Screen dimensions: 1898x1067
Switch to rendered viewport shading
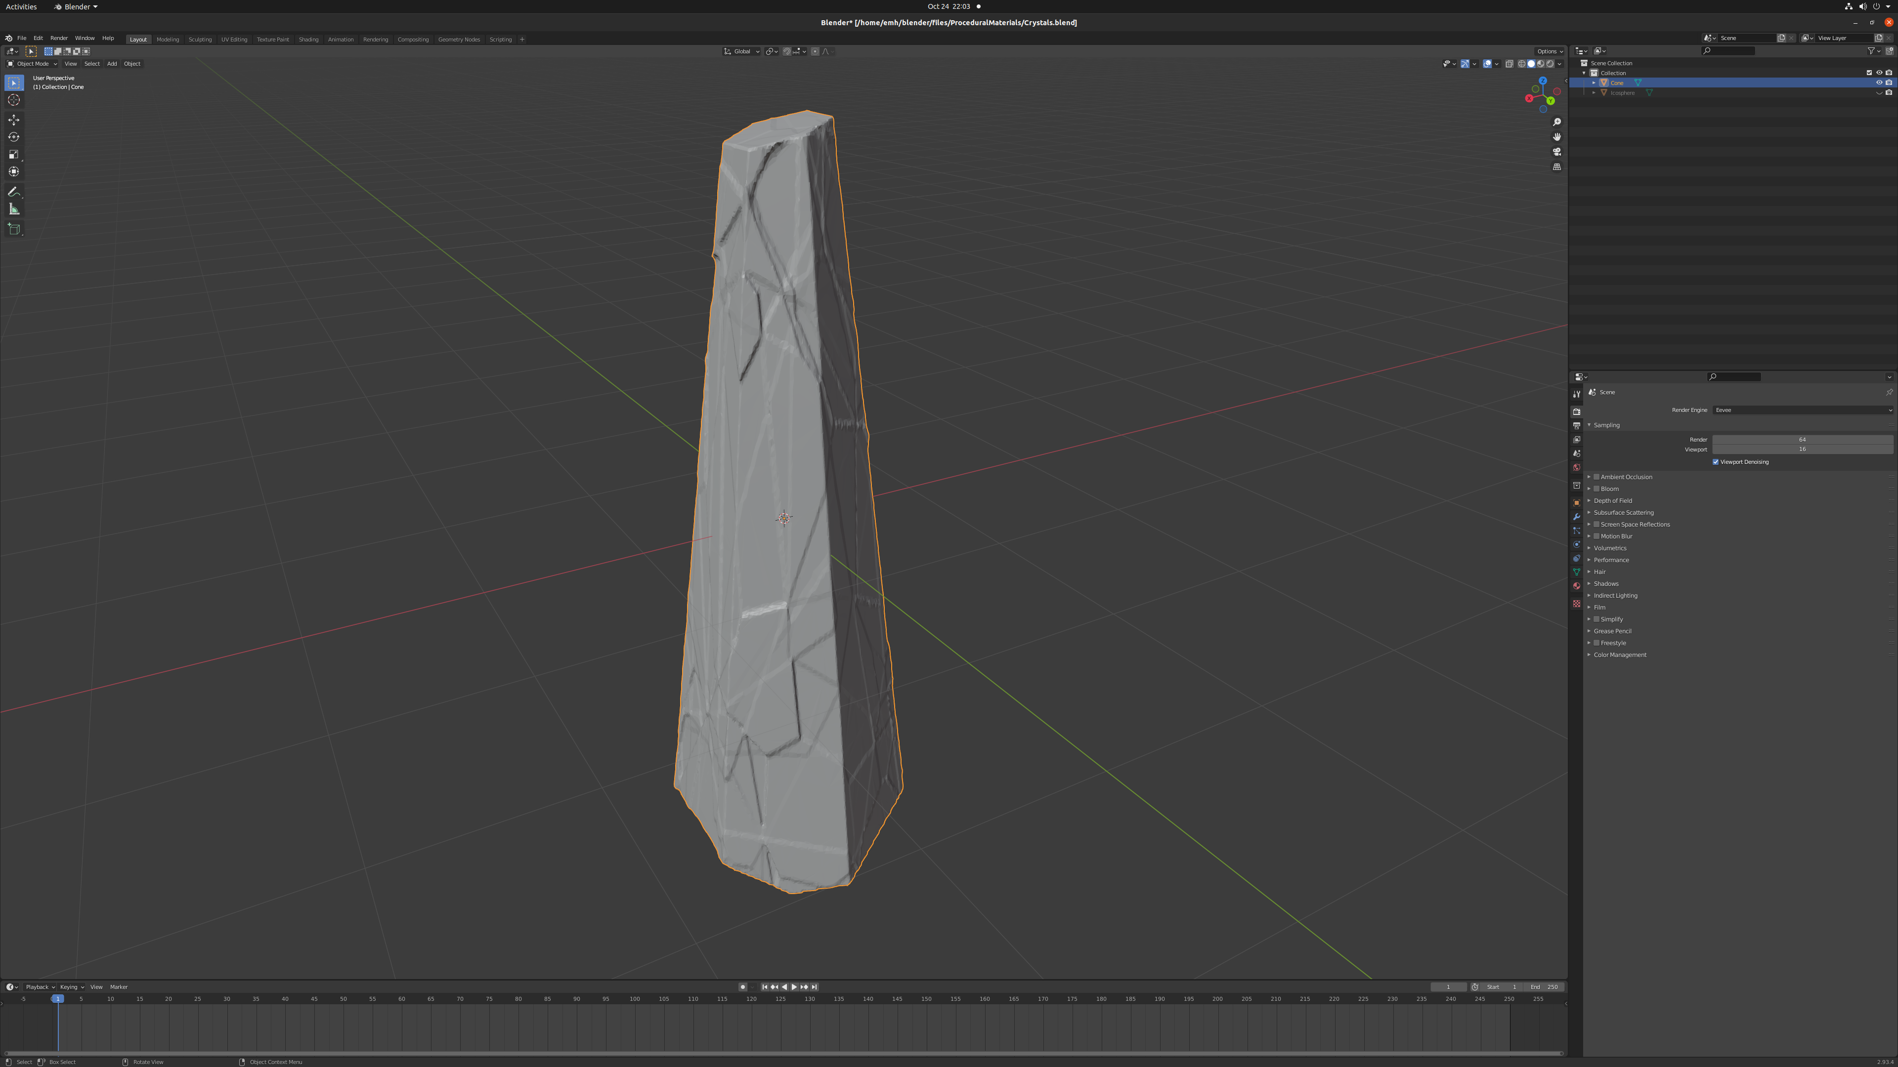coord(1550,63)
